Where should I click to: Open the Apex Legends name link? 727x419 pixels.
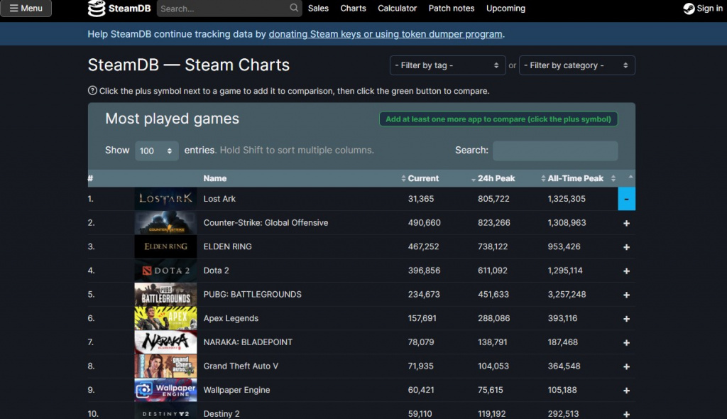[231, 318]
